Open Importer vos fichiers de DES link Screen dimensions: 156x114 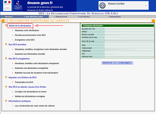tap(22, 77)
